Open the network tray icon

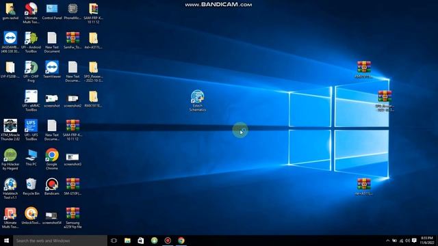(x=401, y=241)
